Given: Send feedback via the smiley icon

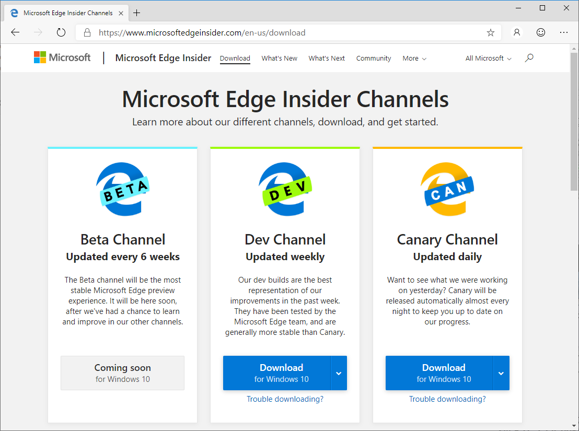Looking at the screenshot, I should pos(541,32).
